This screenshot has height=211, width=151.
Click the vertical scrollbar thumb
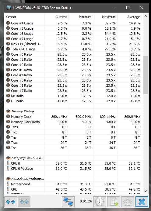coord(146,75)
